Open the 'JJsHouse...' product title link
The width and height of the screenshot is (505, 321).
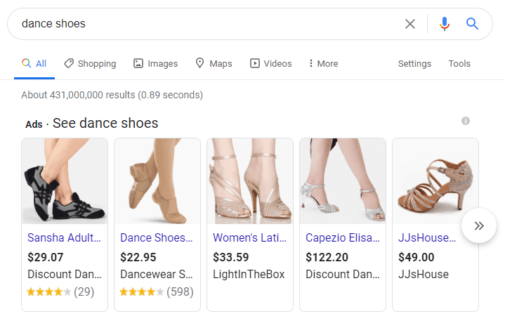pos(427,237)
